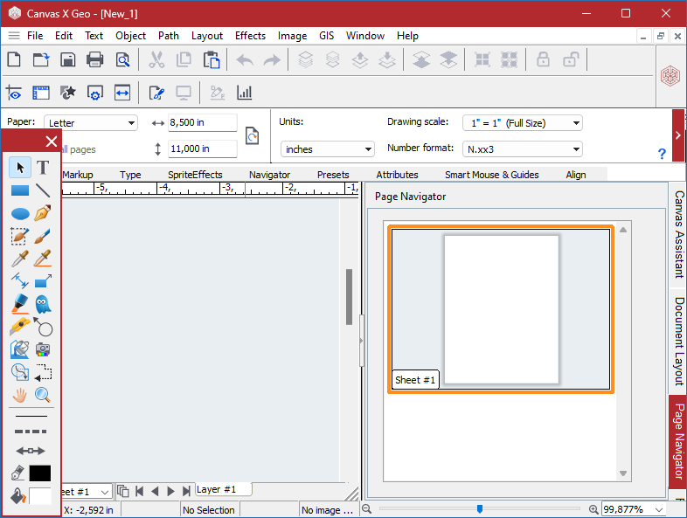Click the paper width 8,500 in field
The image size is (687, 518).
[203, 122]
